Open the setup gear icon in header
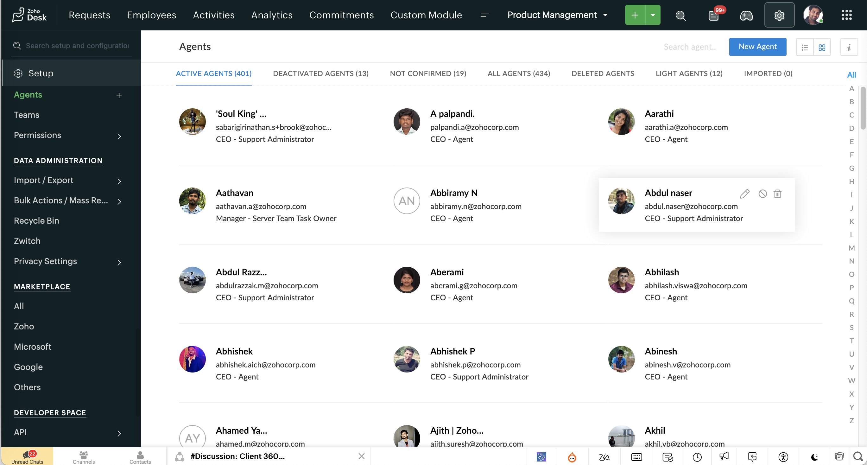 [779, 15]
